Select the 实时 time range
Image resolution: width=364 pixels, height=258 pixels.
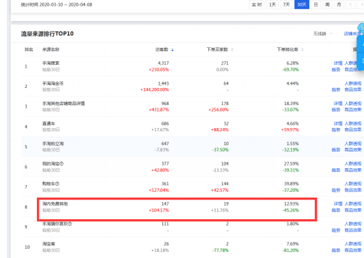pos(257,5)
